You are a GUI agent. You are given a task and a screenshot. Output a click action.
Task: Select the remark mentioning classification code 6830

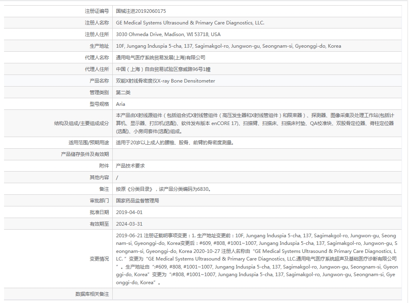pos(164,189)
